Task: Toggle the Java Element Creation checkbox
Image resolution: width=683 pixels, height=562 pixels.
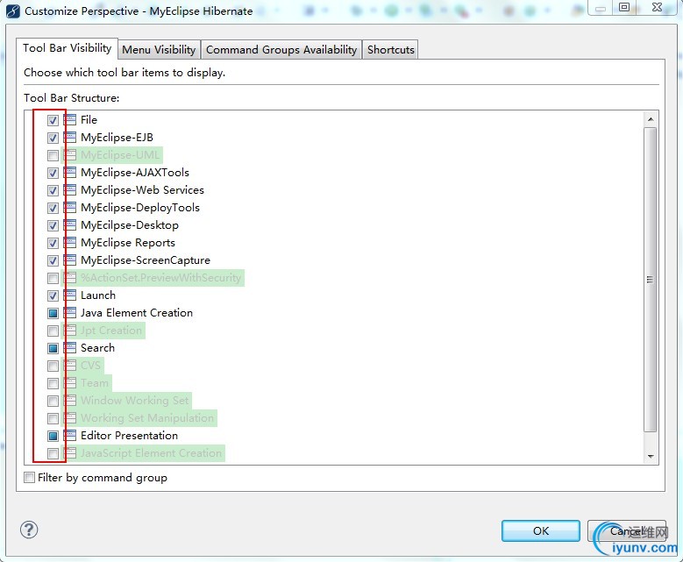Action: coord(53,313)
